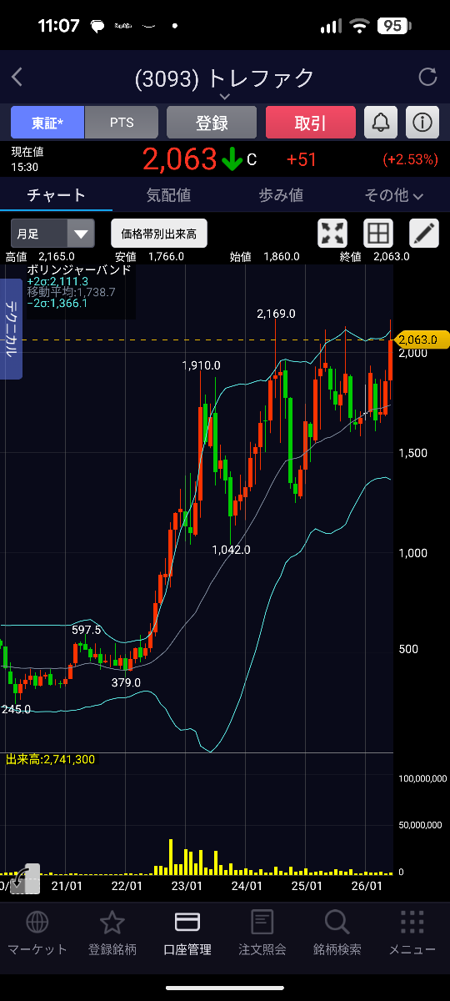
Task: Expand chart to fullscreen with arrows icon
Action: [333, 234]
